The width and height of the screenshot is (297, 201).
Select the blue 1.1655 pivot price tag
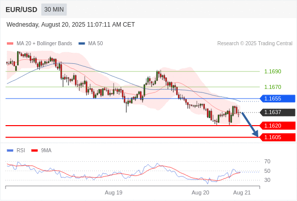click(277, 98)
